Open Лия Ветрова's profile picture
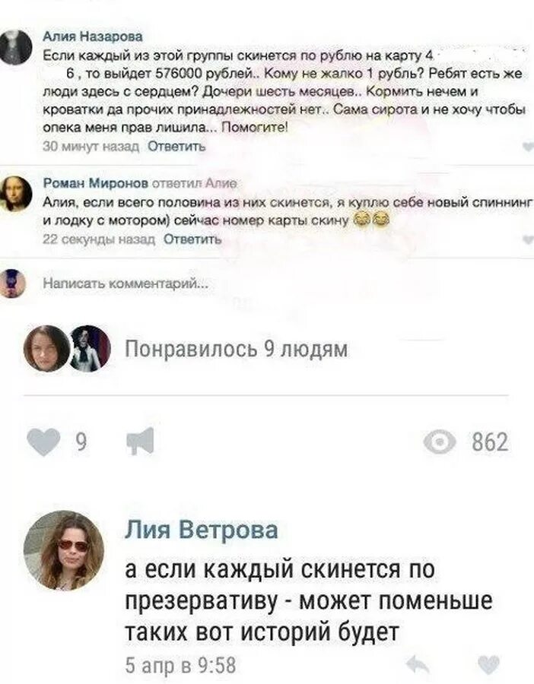The height and width of the screenshot is (684, 534). point(64,550)
